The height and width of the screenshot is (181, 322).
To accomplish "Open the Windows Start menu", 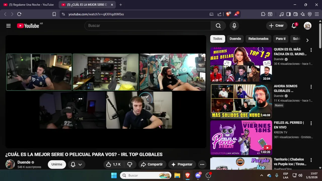I will coord(114,175).
